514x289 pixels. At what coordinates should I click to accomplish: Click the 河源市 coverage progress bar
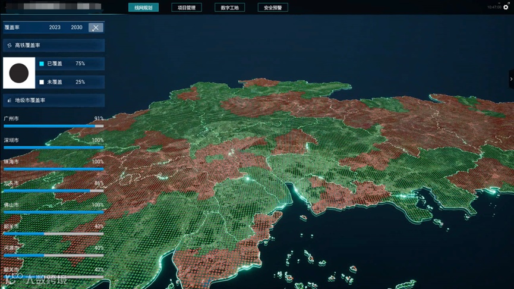tap(53, 255)
